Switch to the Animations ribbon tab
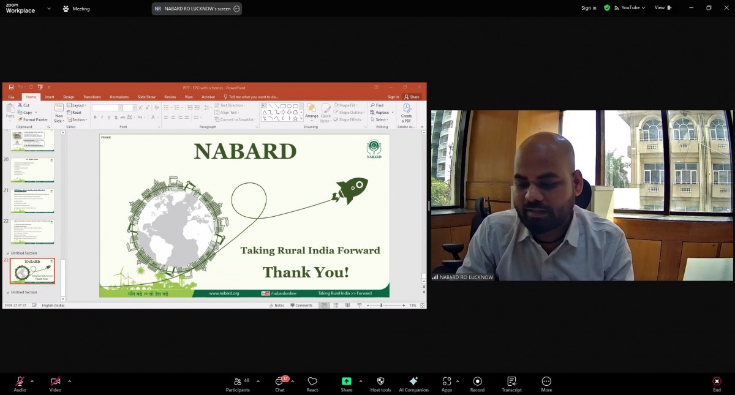 (119, 97)
